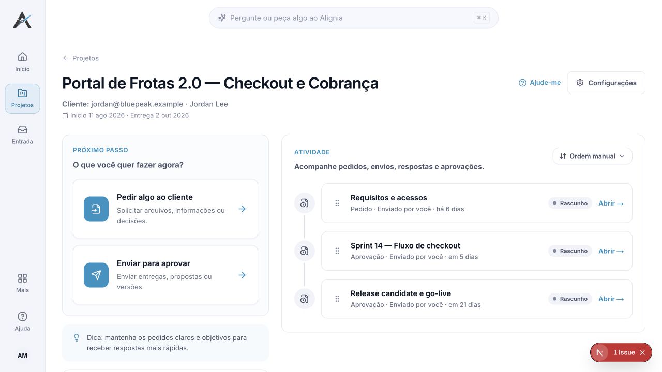Screen dimensions: 662x372
Task: Click timeline icon for Requisitos e acessos
Action: 305,203
